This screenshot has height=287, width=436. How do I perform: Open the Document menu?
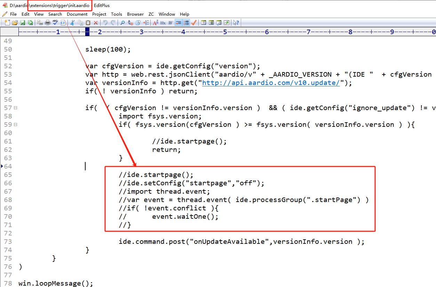[77, 14]
